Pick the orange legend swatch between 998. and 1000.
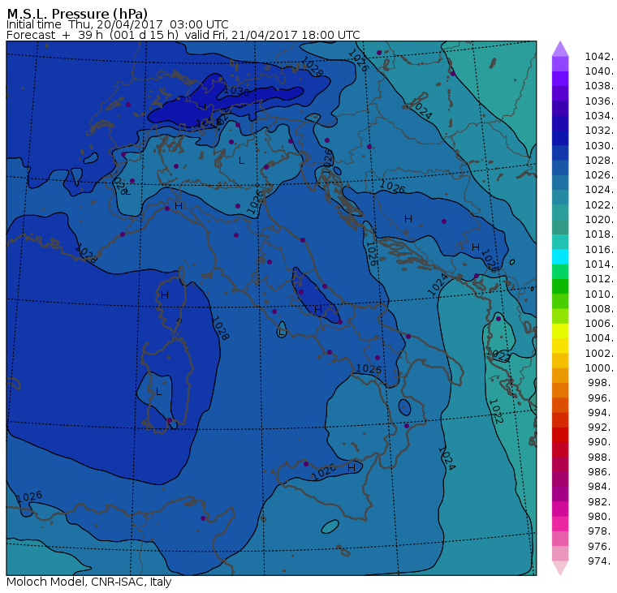The width and height of the screenshot is (617, 593). pos(560,376)
